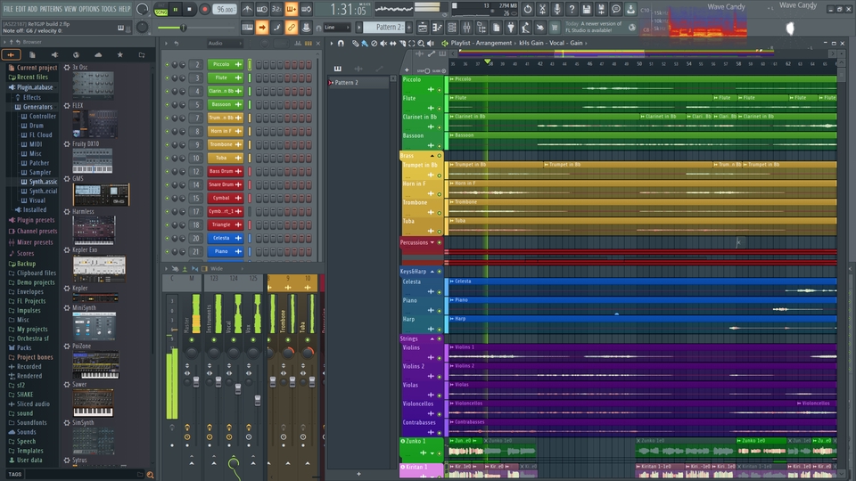Click the red record button
856x481 pixels.
pos(205,9)
